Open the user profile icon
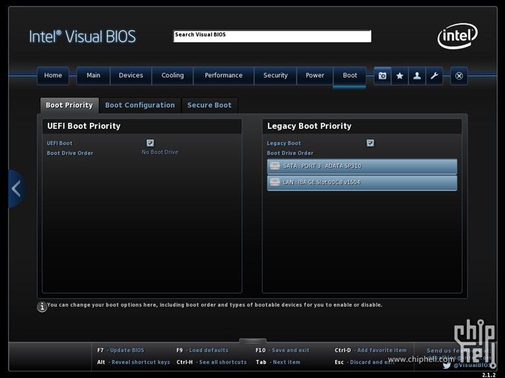 [417, 76]
